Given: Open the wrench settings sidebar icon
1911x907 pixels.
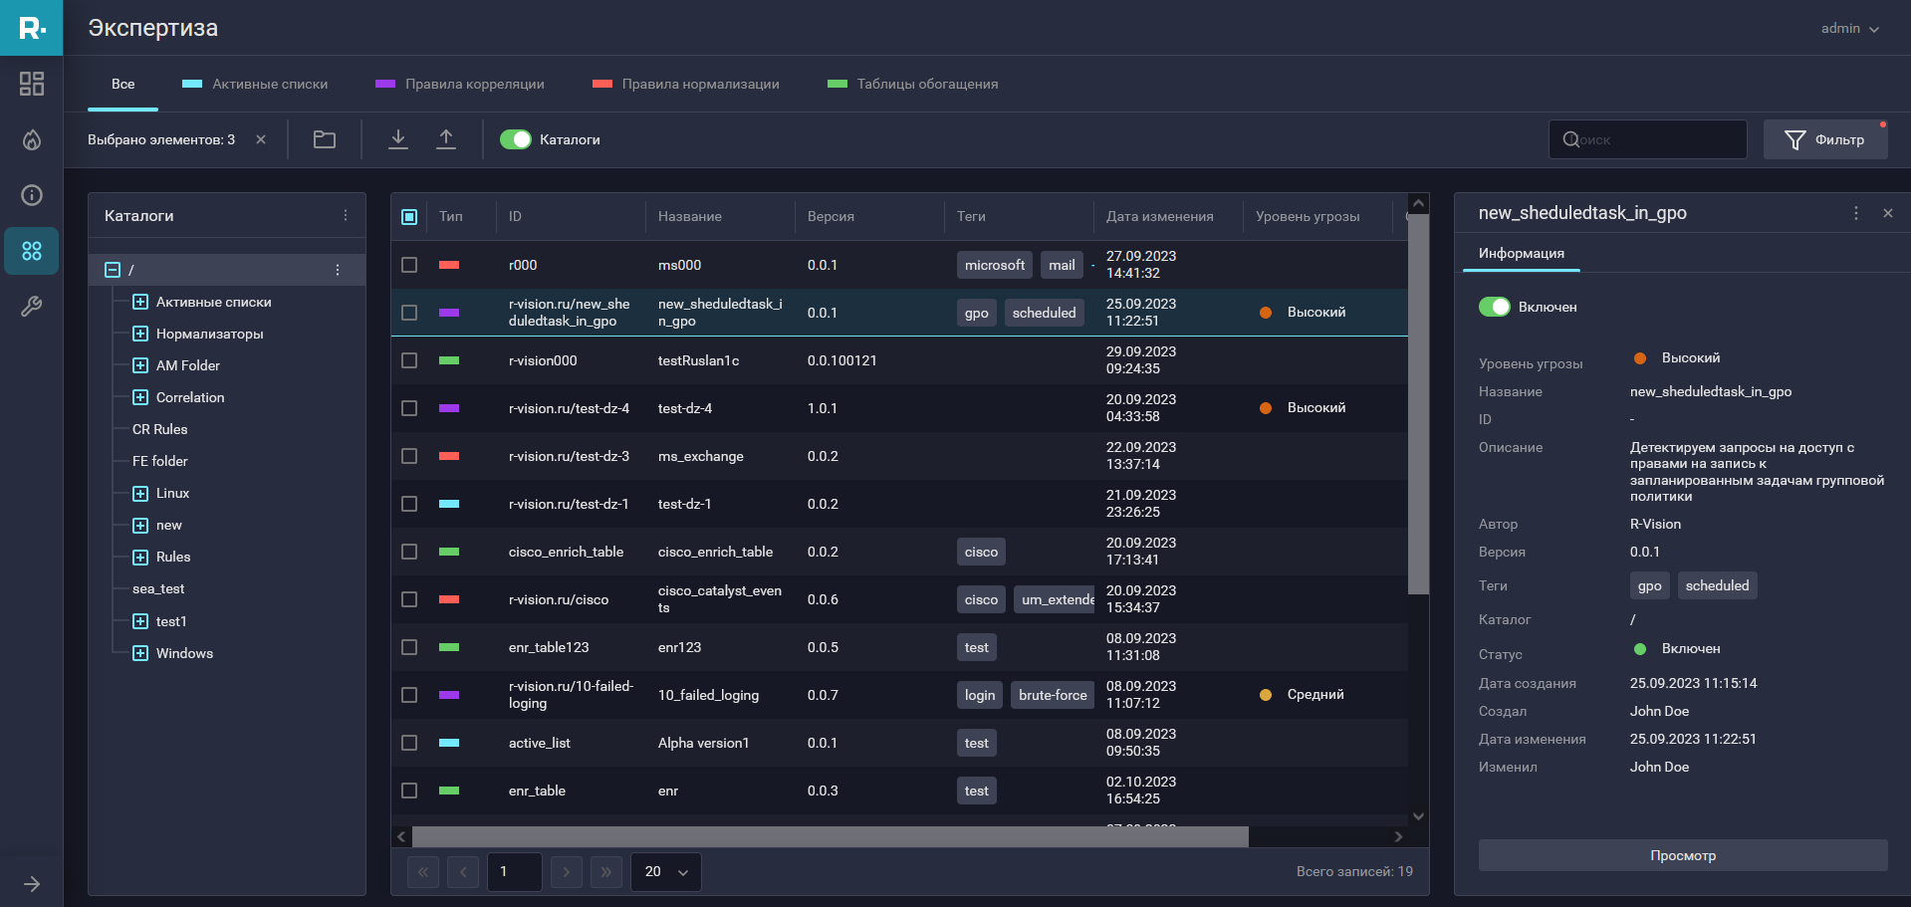Looking at the screenshot, I should click(32, 307).
